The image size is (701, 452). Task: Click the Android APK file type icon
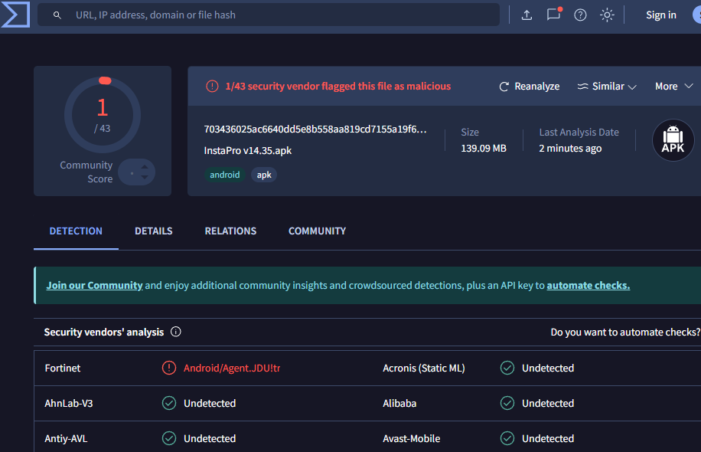pyautogui.click(x=673, y=141)
